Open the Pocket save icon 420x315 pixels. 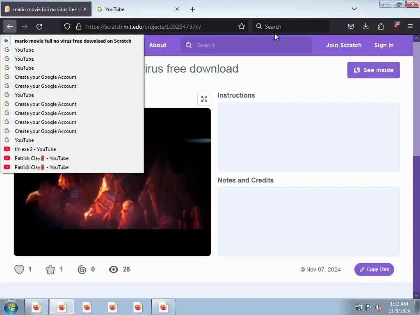point(351,27)
